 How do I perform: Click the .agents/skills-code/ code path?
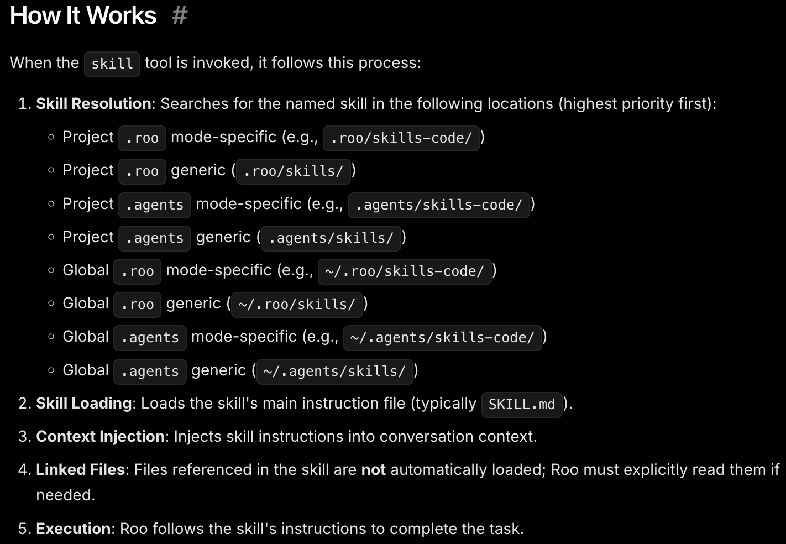coord(439,205)
